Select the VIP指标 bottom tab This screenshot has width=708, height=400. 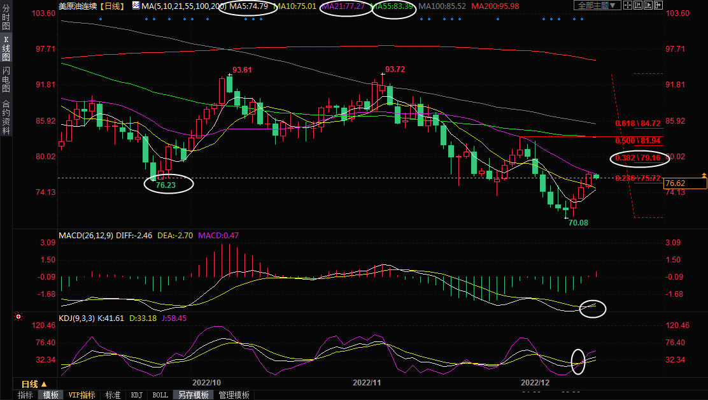[x=81, y=395]
